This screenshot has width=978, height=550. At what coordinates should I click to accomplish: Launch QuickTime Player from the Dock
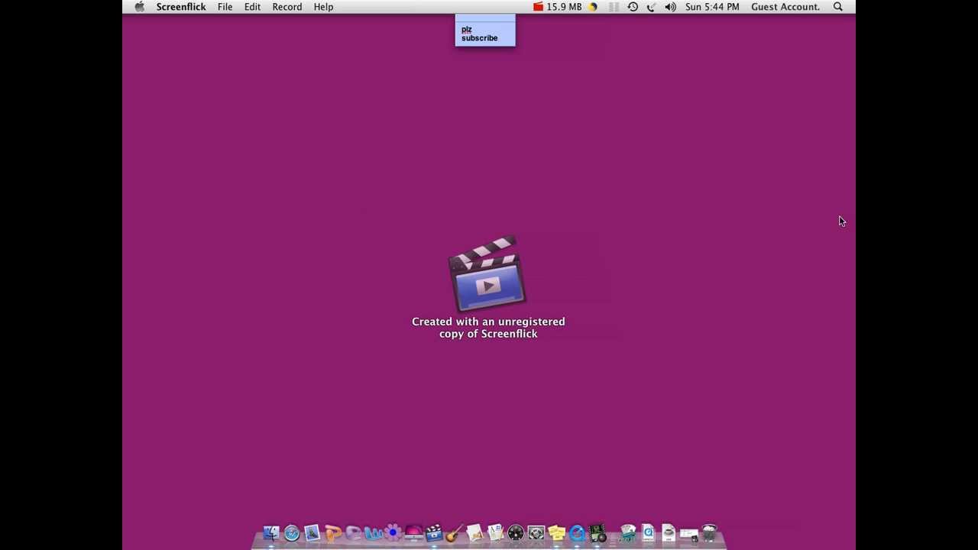point(576,532)
